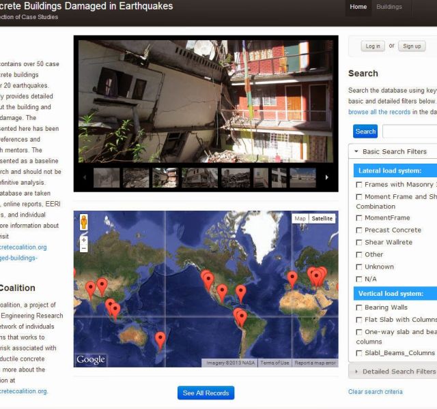437x409 pixels.
Task: Tick the Shear Wallrete checkbox
Action: [359, 243]
